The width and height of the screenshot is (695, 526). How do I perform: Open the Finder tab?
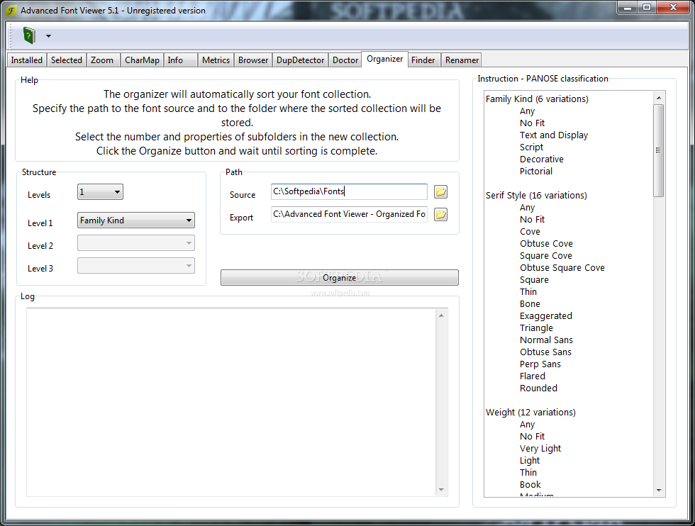coord(423,60)
